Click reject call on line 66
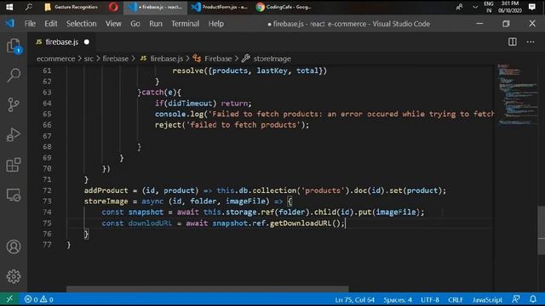 pyautogui.click(x=169, y=125)
